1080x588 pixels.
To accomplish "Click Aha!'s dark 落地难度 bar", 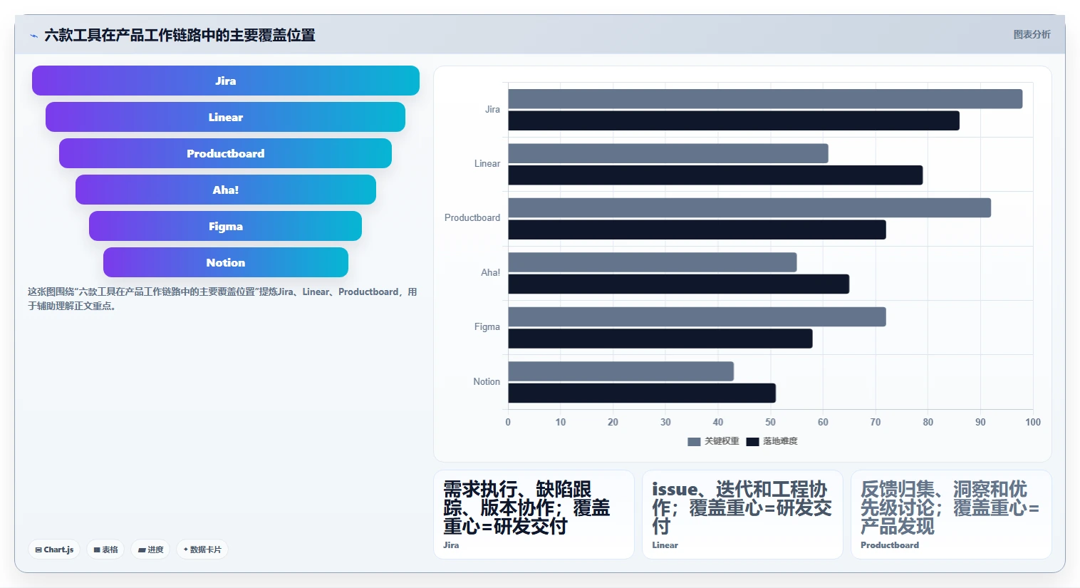I will [678, 284].
